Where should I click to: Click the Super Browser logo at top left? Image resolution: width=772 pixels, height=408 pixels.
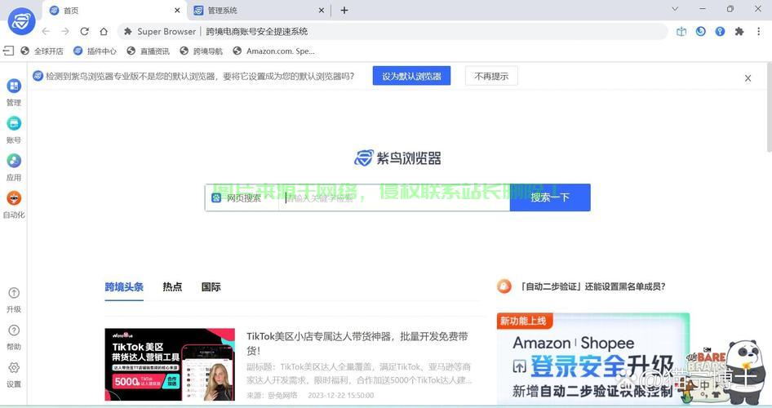pos(21,21)
